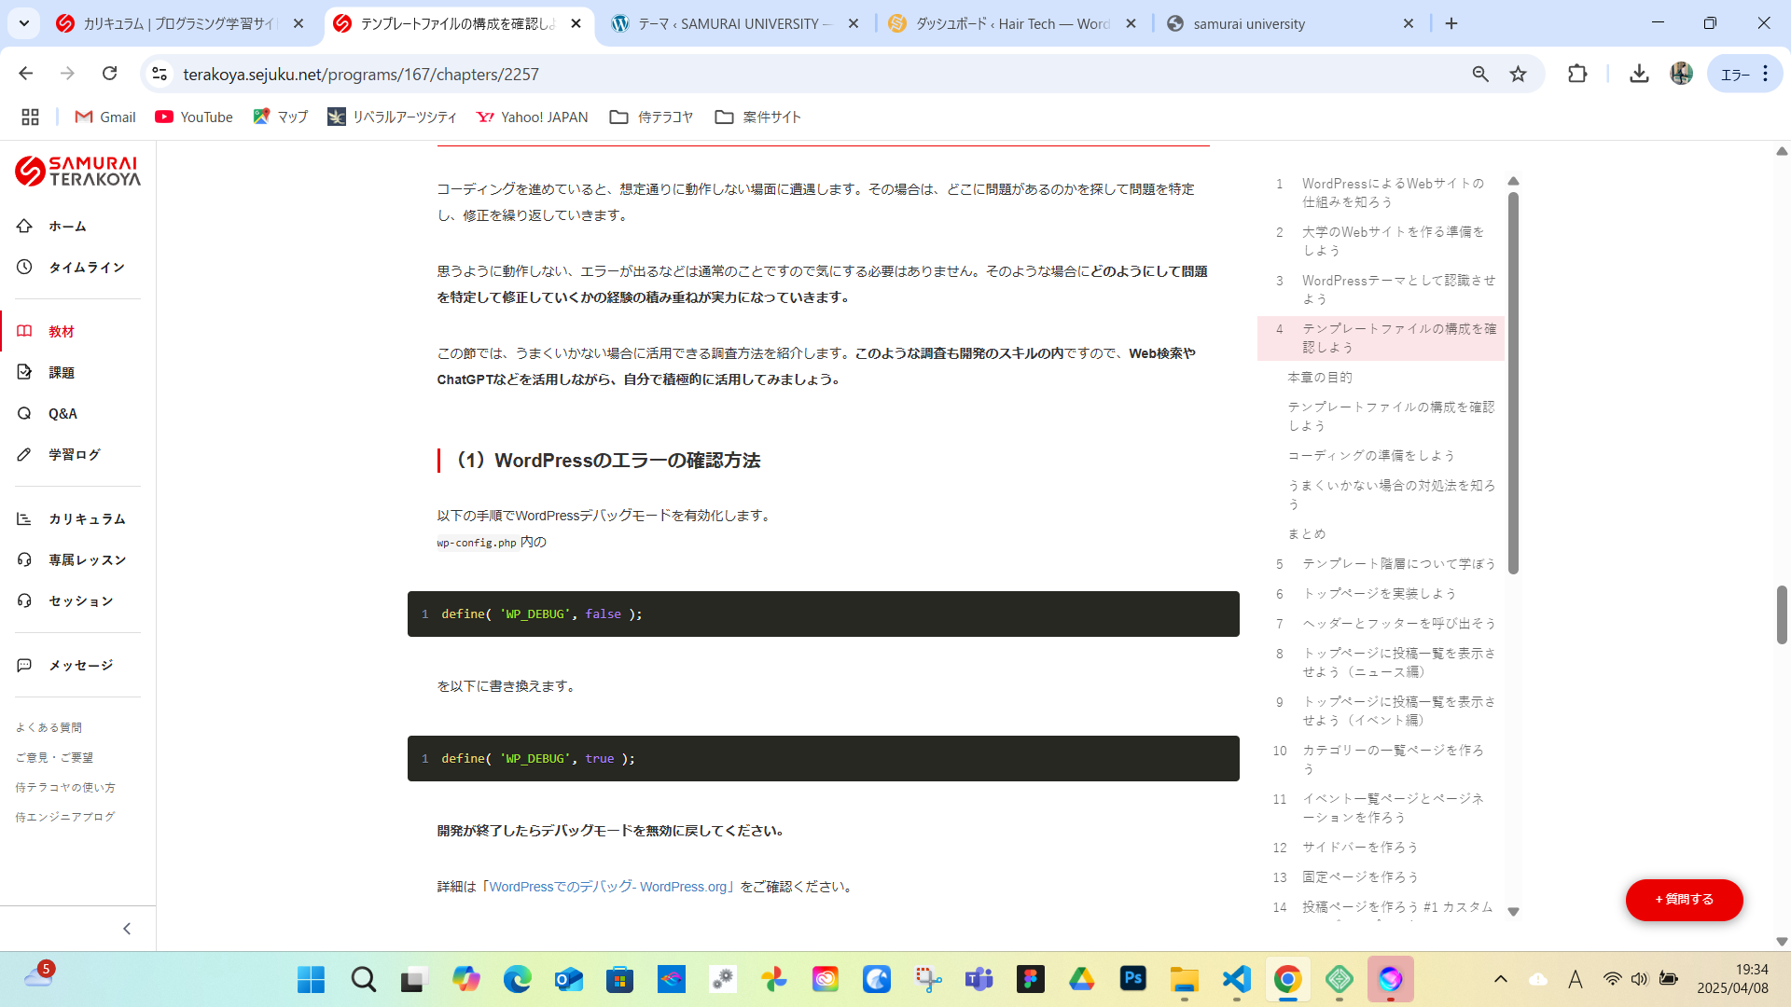Open the ホーム sidebar item

coord(67,226)
